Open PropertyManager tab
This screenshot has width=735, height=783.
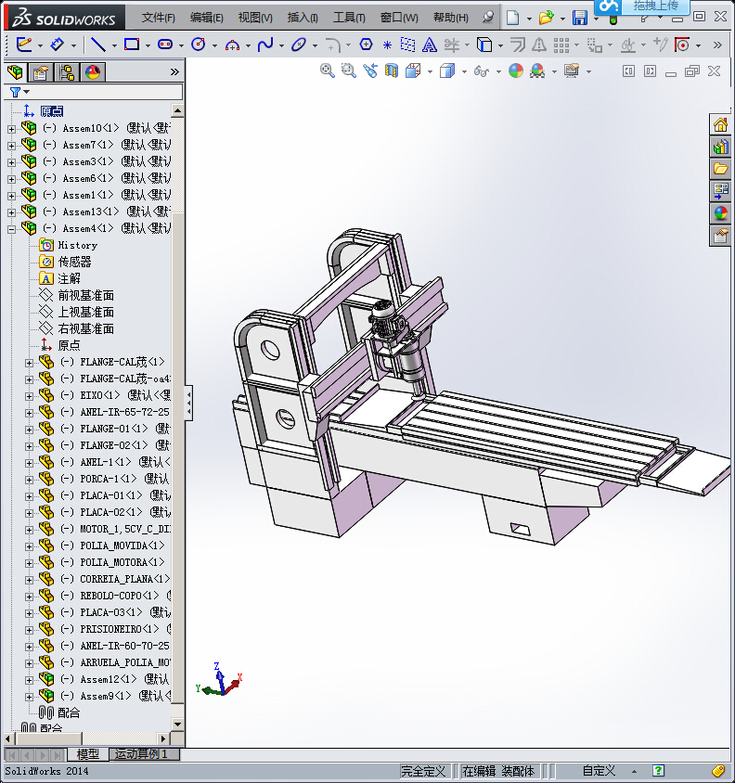(41, 72)
